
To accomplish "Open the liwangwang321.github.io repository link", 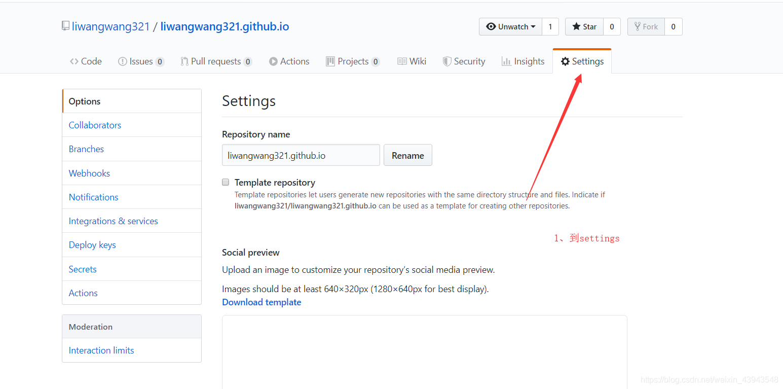I will point(225,26).
